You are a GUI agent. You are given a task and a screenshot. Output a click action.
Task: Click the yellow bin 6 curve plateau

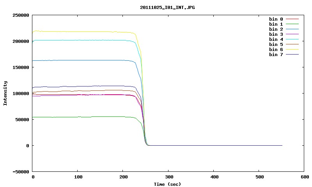(x=83, y=32)
